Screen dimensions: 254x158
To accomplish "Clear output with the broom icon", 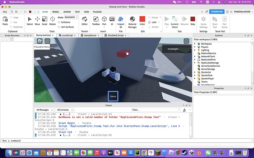I will [x=184, y=110].
